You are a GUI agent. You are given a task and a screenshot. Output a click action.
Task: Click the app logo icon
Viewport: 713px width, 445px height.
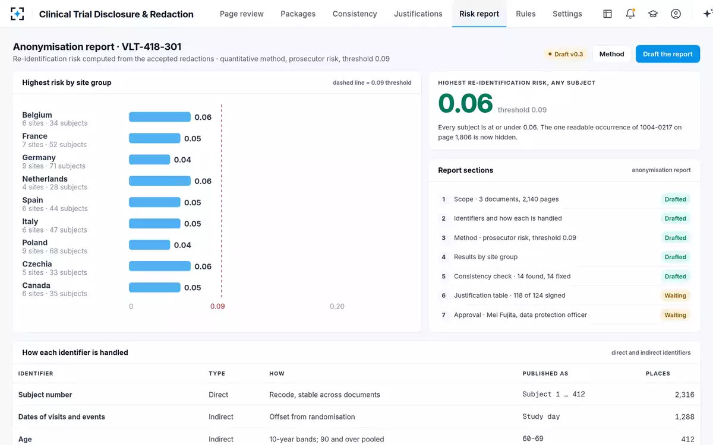coord(18,14)
